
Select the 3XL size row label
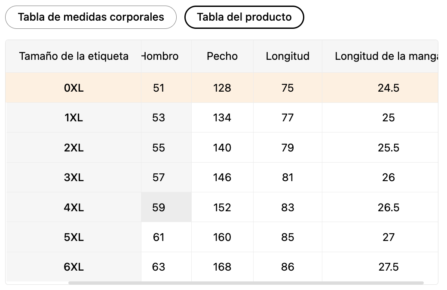tap(73, 178)
